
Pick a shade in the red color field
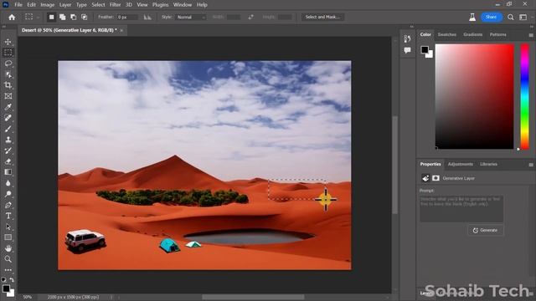click(475, 97)
